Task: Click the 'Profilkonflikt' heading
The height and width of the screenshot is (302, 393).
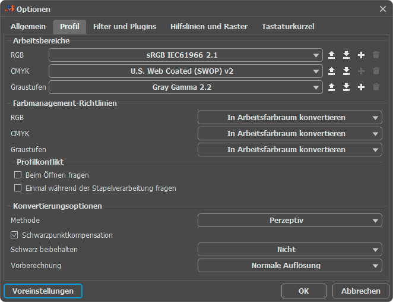Action: pyautogui.click(x=40, y=162)
